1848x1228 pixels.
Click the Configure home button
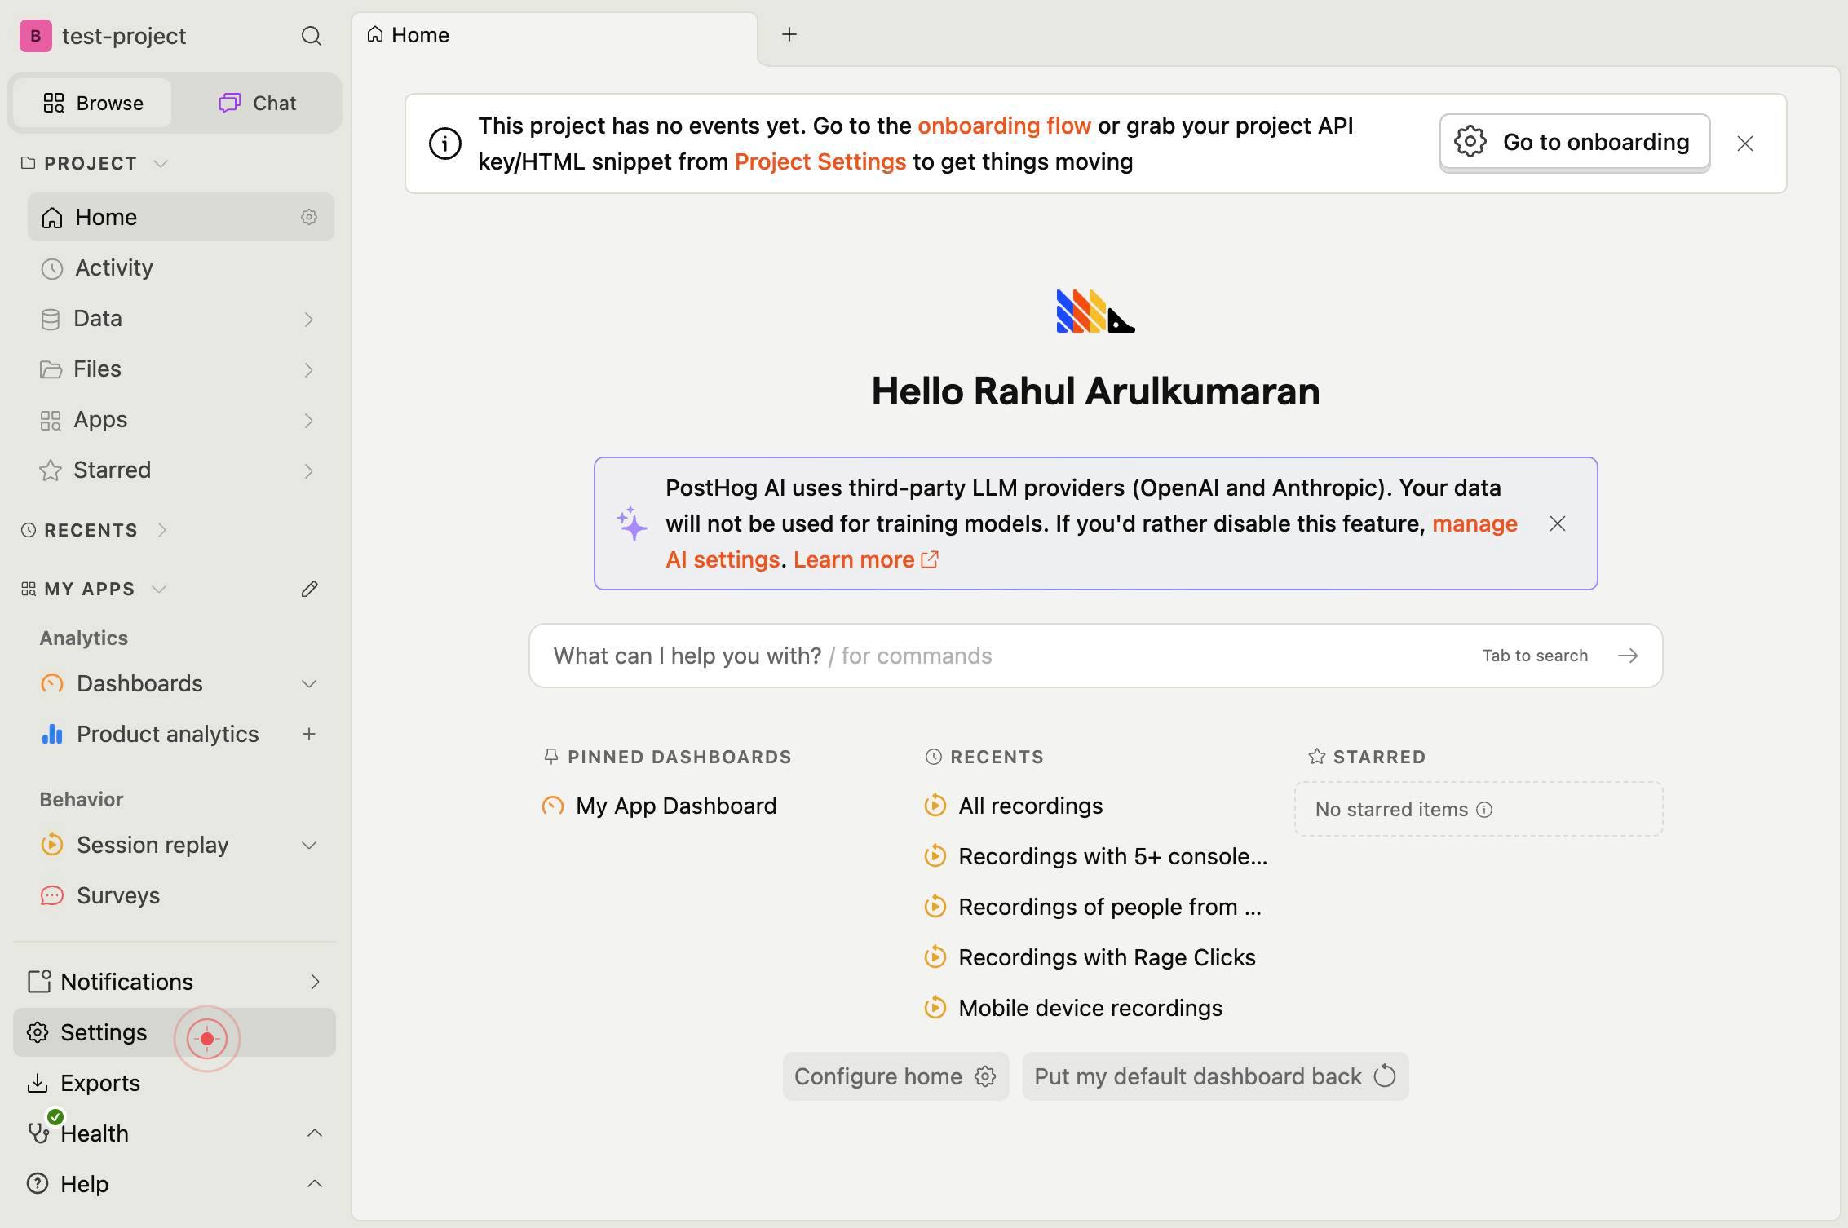(895, 1076)
